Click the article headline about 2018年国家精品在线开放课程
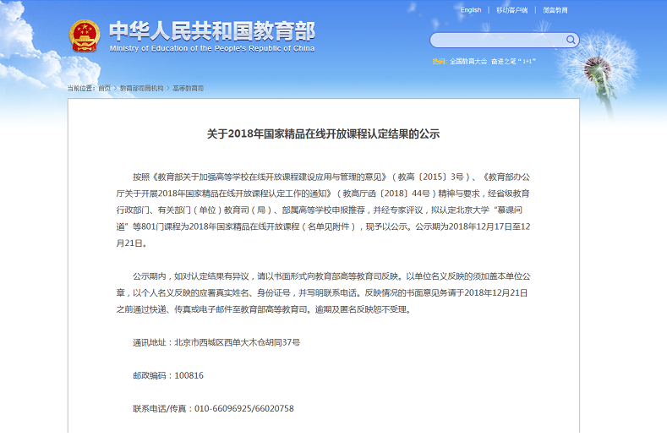Image resolution: width=667 pixels, height=442 pixels. pos(324,134)
